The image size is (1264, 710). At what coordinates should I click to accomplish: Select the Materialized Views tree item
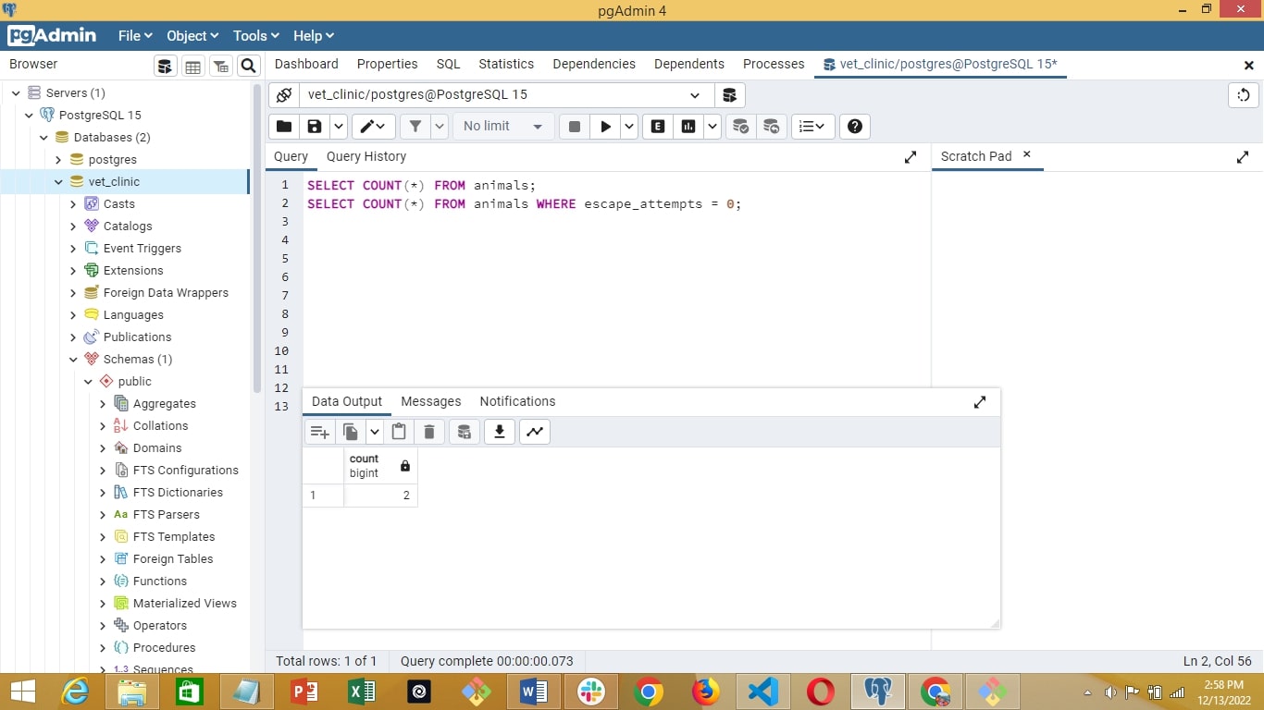tap(185, 604)
